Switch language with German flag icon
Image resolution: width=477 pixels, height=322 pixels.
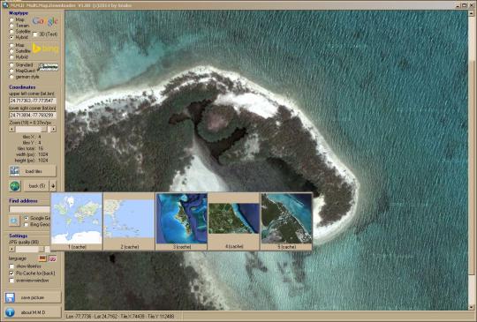coord(42,258)
